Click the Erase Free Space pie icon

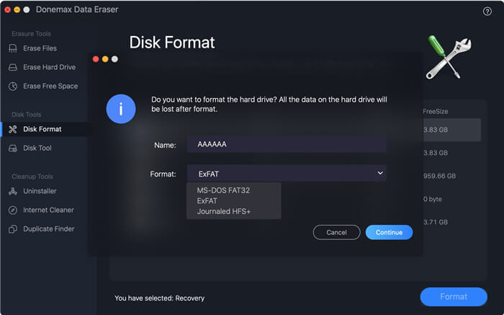[13, 86]
